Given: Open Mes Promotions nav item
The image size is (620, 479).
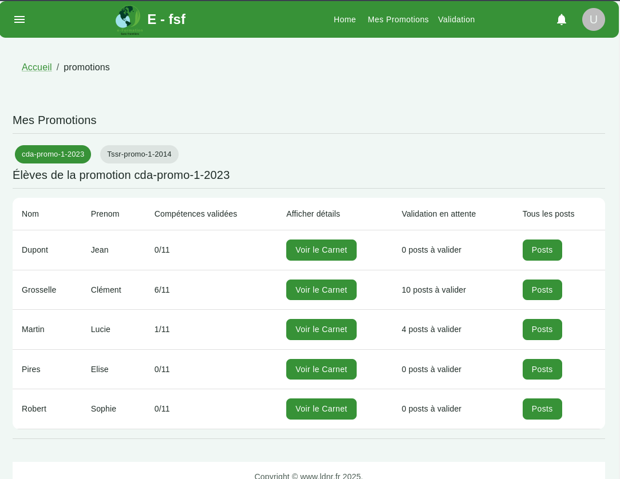Looking at the screenshot, I should point(398,19).
